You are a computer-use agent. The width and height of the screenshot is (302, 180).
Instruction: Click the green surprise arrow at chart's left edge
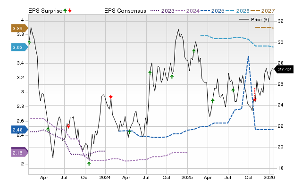(29, 42)
